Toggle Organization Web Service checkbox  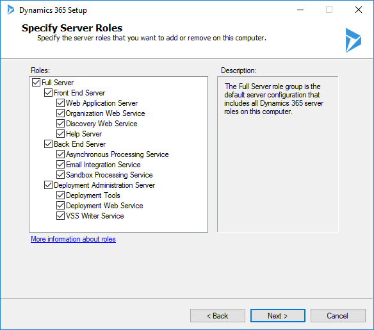coord(60,113)
